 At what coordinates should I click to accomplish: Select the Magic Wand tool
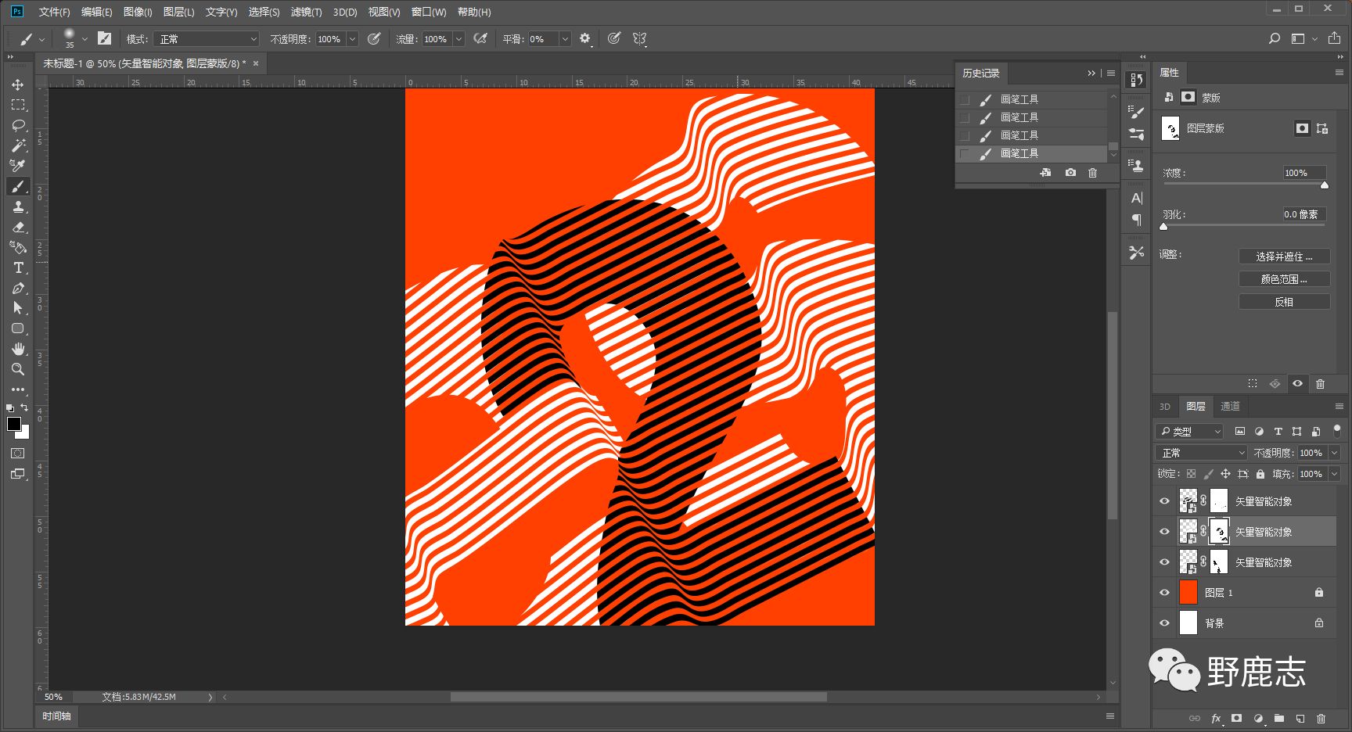pyautogui.click(x=18, y=145)
